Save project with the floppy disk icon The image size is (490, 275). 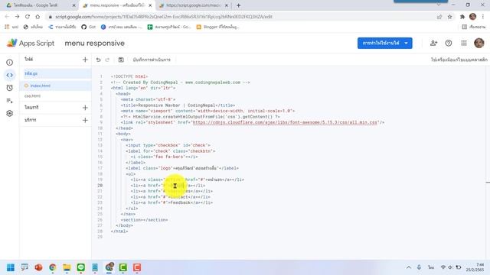pyautogui.click(x=121, y=60)
